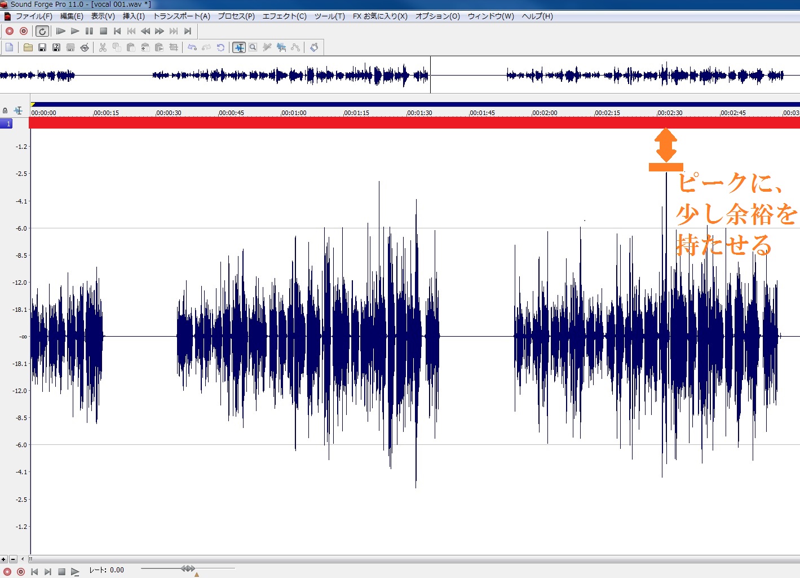The width and height of the screenshot is (800, 578).
Task: Go to end using the transport toolbar
Action: [x=188, y=31]
